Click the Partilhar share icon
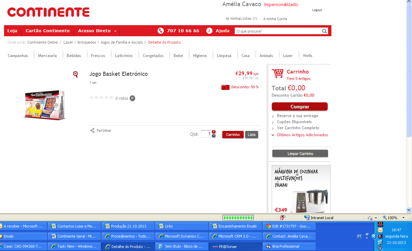Viewport: 412px width, 251px height. coord(92,131)
